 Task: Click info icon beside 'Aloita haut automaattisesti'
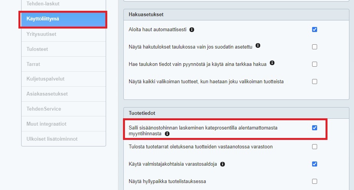tap(192, 30)
